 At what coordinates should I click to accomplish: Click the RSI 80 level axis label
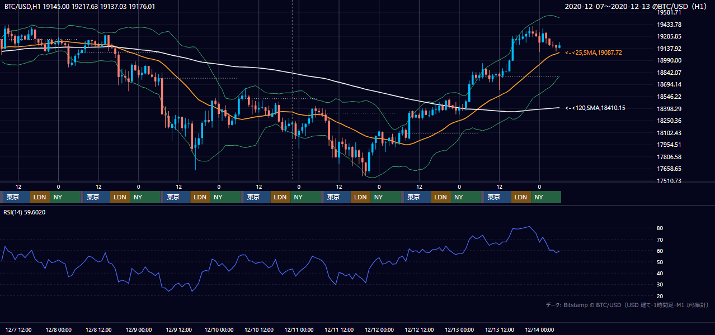tap(660, 228)
